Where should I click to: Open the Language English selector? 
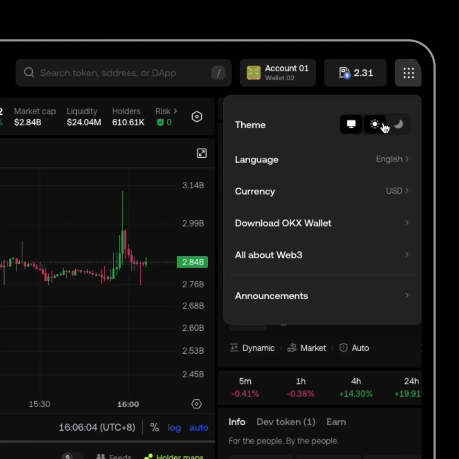(392, 159)
